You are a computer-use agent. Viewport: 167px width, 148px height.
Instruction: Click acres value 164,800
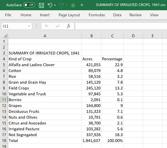click(x=91, y=105)
